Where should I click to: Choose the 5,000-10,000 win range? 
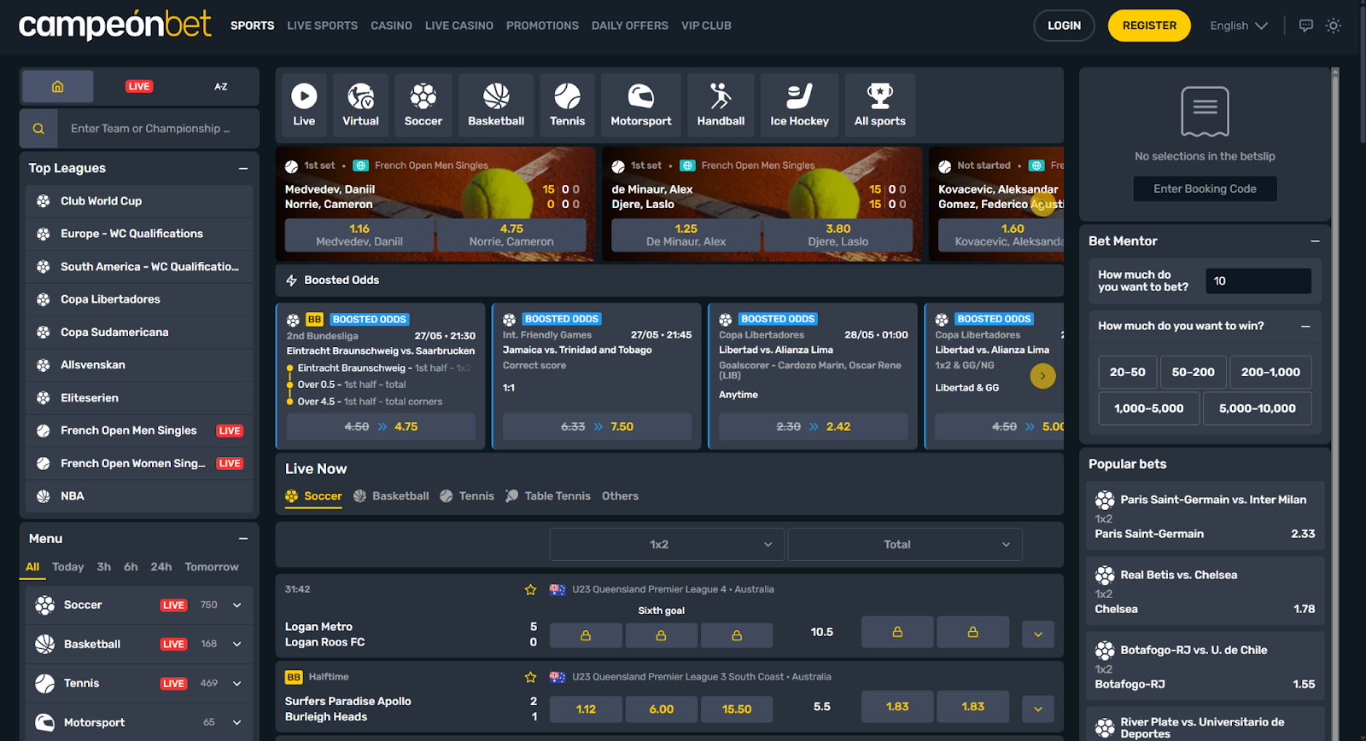[x=1258, y=408]
